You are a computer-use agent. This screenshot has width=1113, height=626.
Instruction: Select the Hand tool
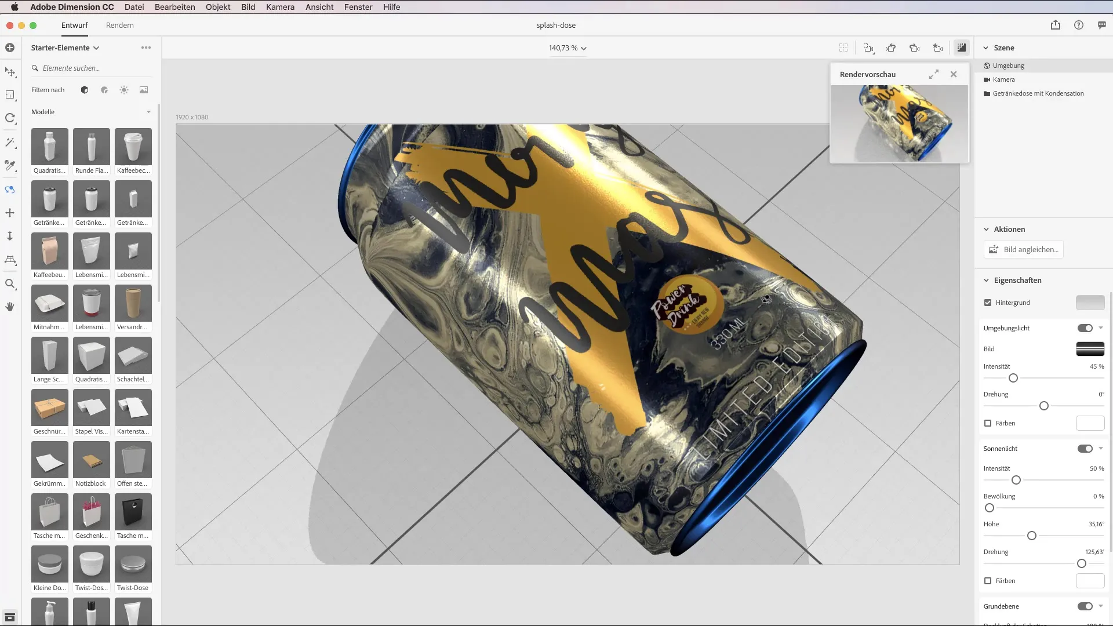coord(10,307)
